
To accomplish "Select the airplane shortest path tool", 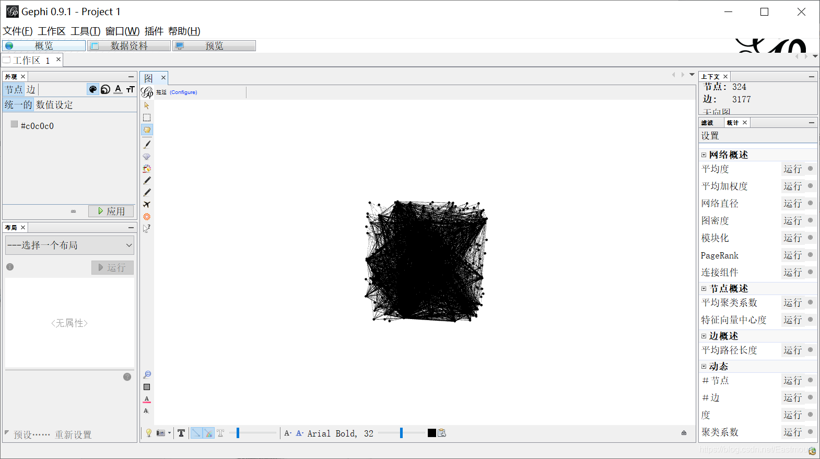I will tap(147, 204).
